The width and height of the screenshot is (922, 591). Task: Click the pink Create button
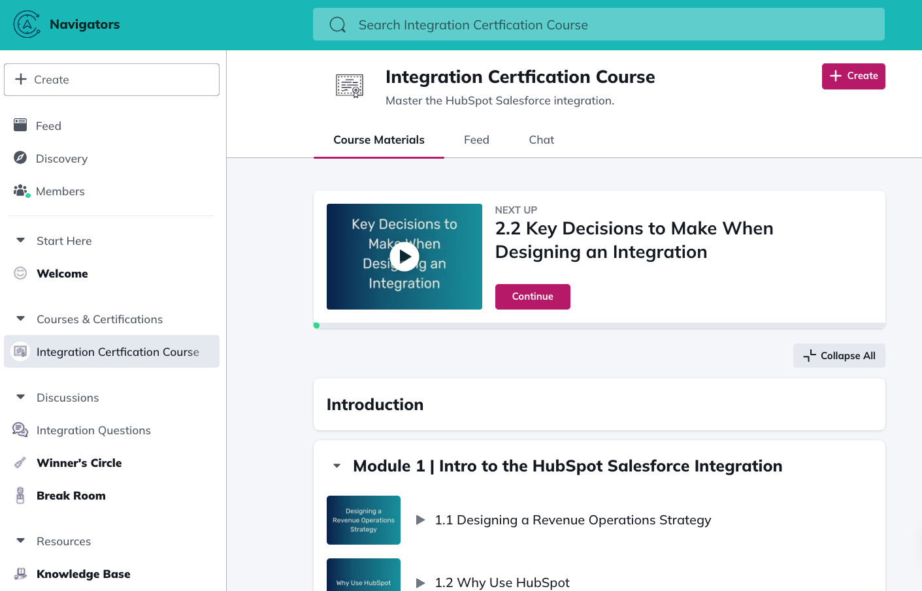click(x=853, y=76)
